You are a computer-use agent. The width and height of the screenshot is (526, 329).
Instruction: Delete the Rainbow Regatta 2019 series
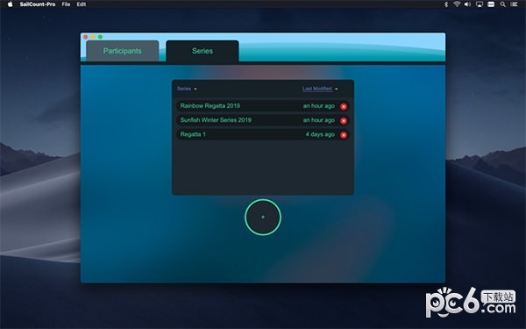tap(343, 107)
